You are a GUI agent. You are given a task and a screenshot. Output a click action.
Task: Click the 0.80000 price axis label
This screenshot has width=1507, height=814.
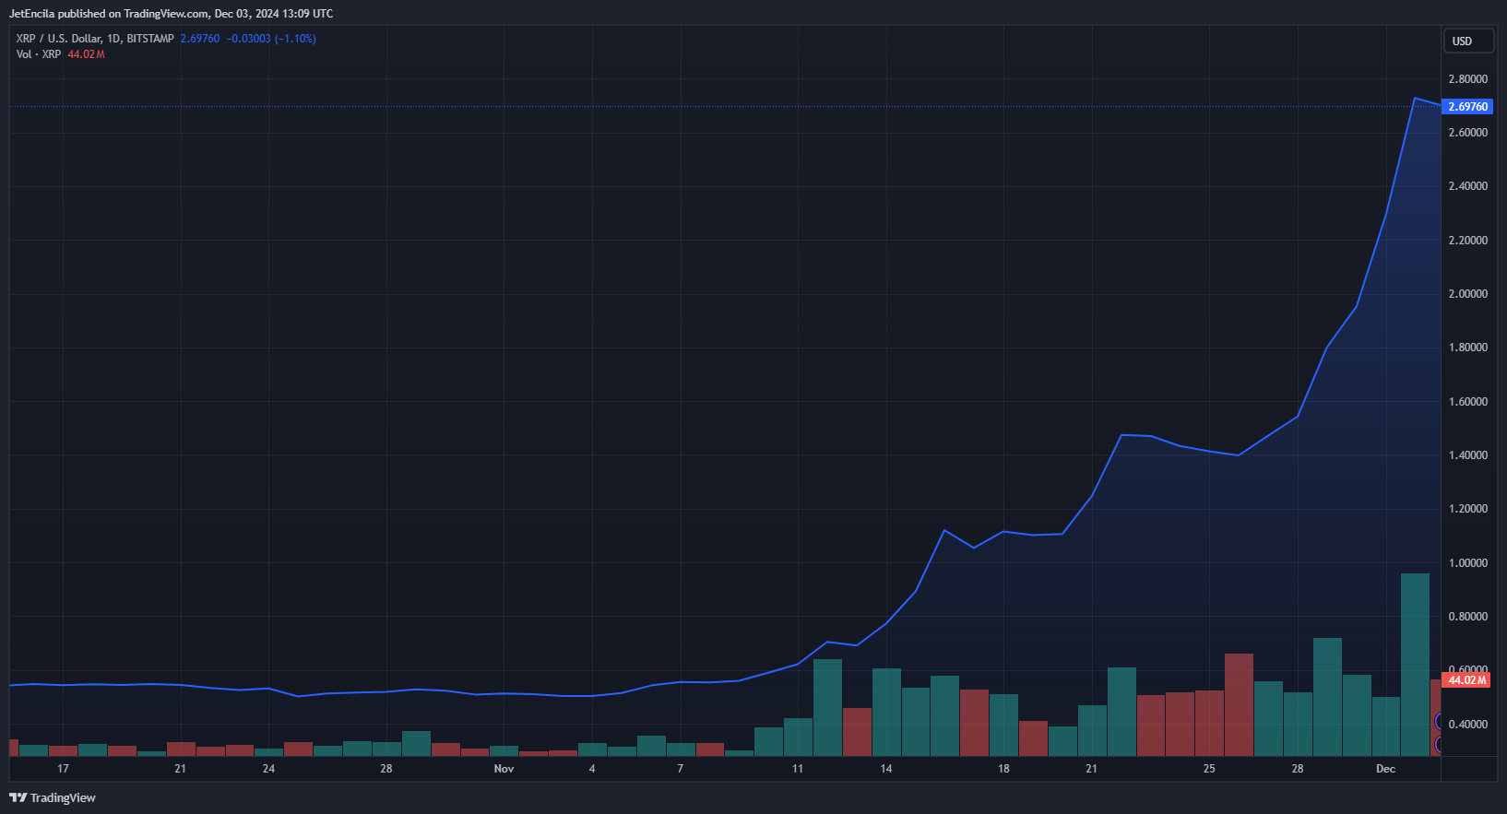1468,617
